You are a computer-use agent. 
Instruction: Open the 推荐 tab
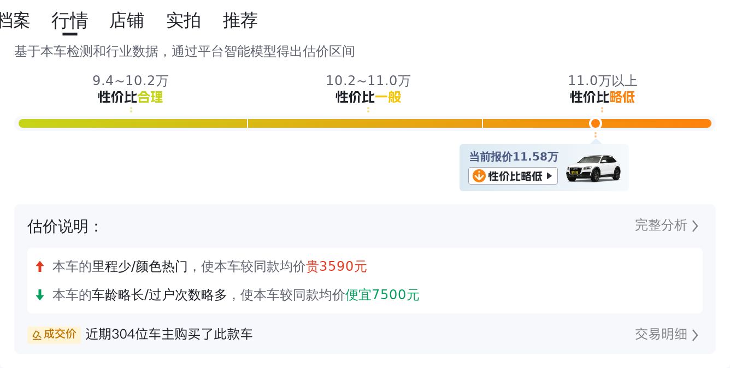(x=240, y=21)
